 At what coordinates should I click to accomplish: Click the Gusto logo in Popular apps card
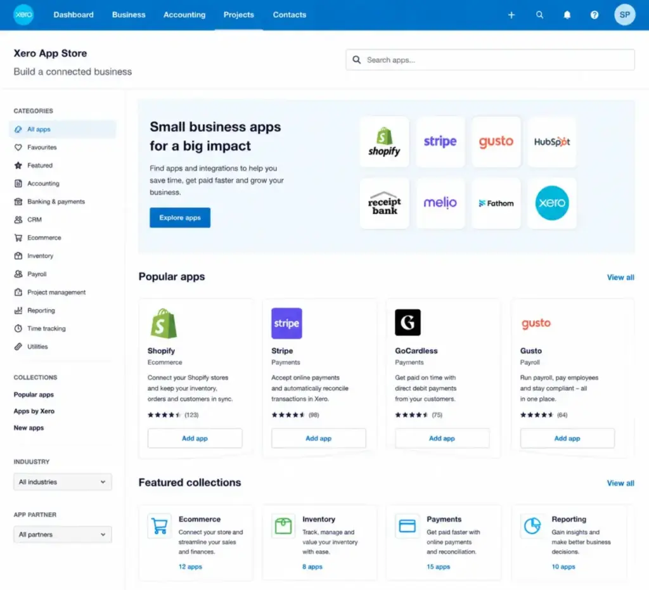point(536,323)
